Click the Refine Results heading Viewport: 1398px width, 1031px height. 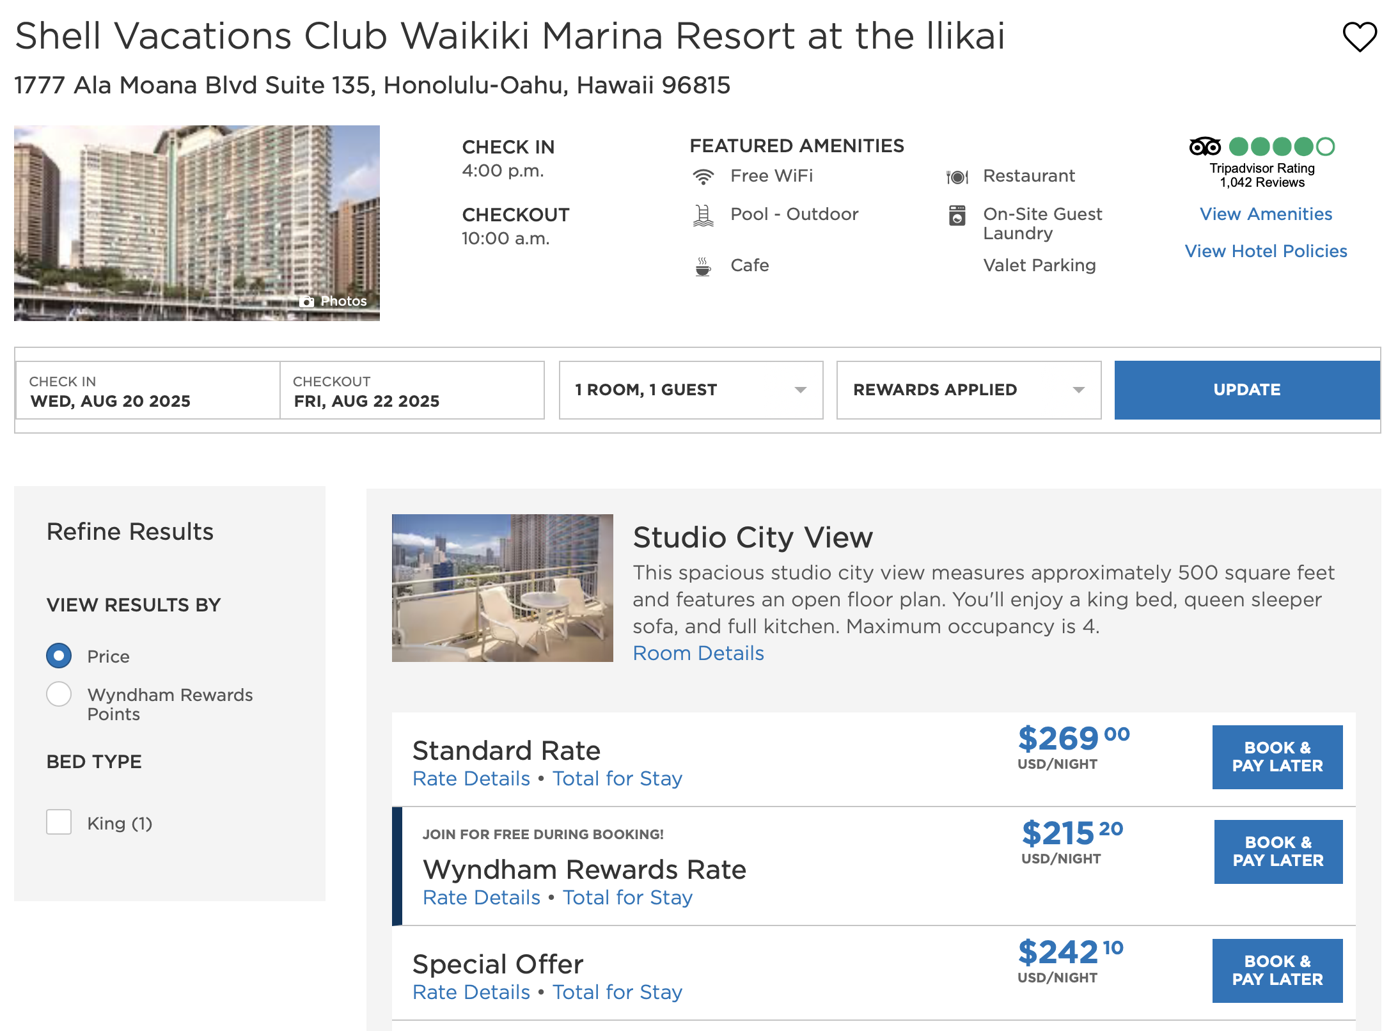pyautogui.click(x=130, y=531)
